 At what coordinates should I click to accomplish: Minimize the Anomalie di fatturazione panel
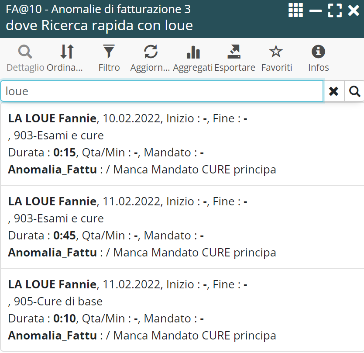[x=315, y=10]
